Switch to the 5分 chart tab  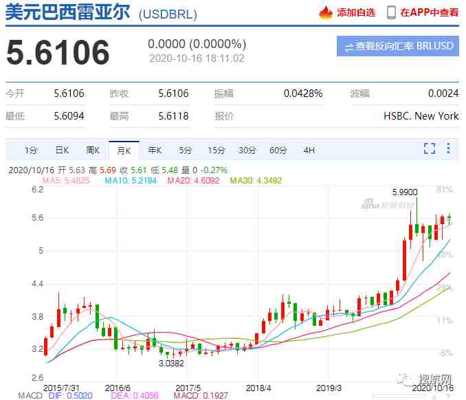click(185, 151)
